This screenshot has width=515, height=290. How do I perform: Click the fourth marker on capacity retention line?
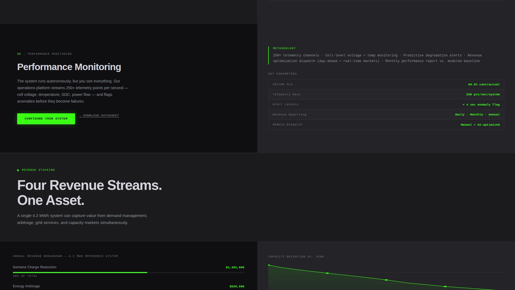point(445,287)
